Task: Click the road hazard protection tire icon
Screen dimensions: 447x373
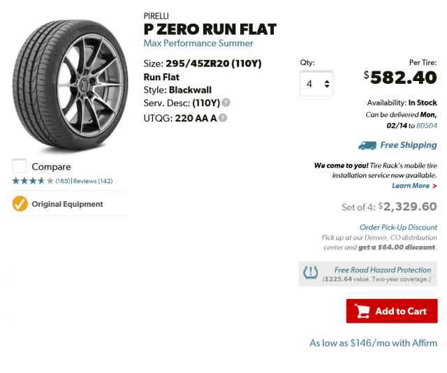Action: point(311,273)
